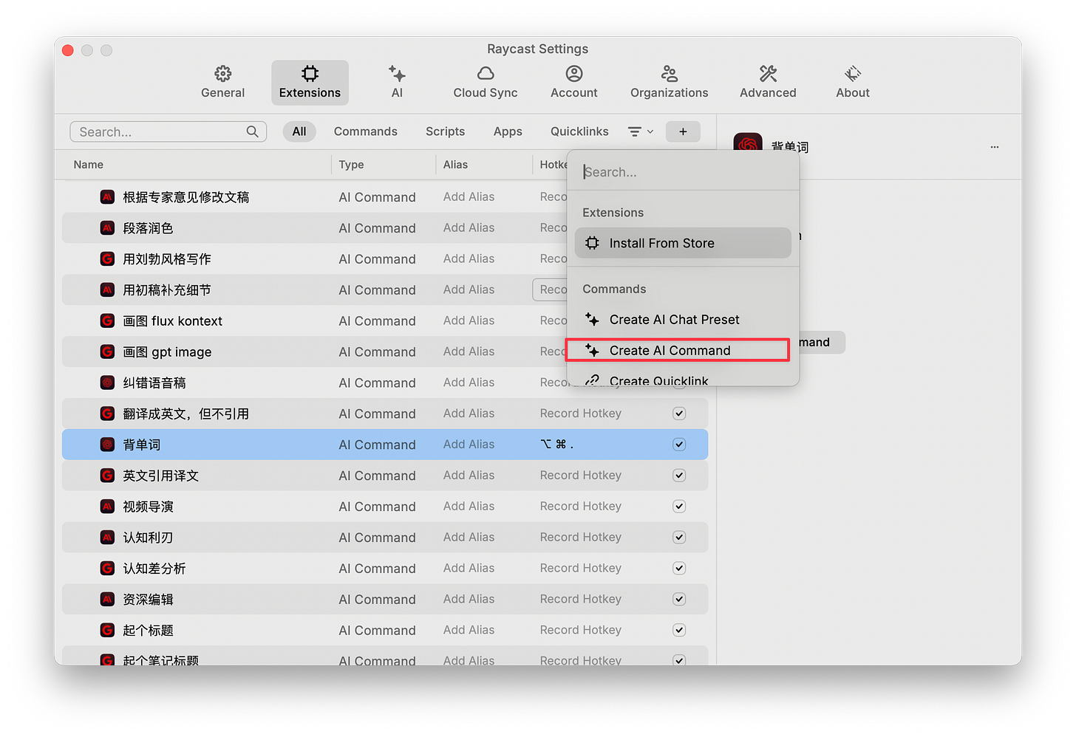Image resolution: width=1076 pixels, height=737 pixels.
Task: Open the Account tab
Action: (574, 82)
